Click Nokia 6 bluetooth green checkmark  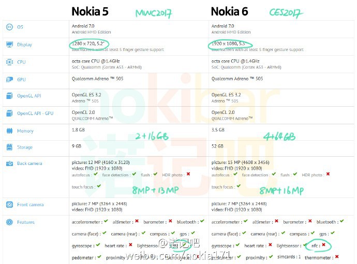[342, 221]
